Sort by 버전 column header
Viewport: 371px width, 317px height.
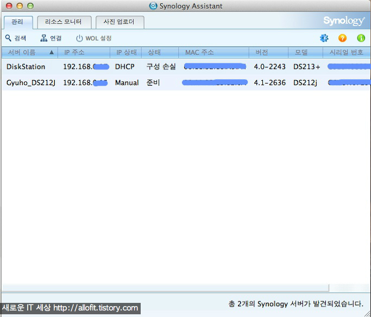pos(268,53)
